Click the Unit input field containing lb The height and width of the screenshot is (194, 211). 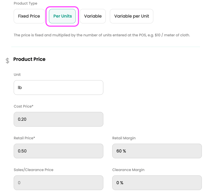[x=58, y=88]
